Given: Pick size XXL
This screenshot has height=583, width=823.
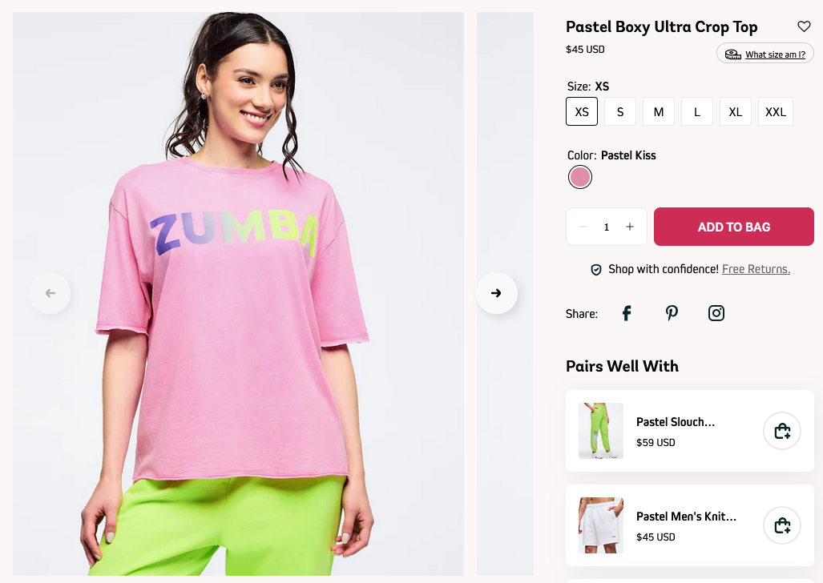Looking at the screenshot, I should coord(775,111).
